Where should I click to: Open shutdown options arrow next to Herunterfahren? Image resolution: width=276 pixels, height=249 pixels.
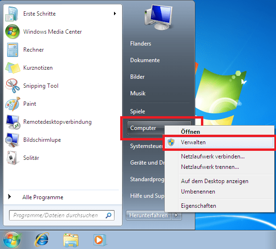(176, 215)
